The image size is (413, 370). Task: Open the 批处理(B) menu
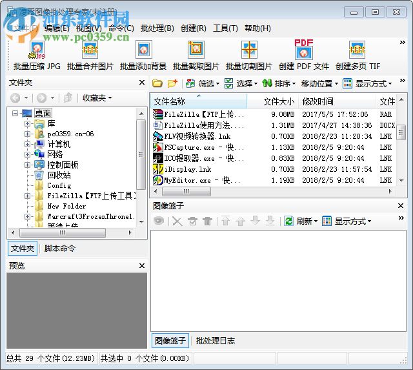point(157,28)
